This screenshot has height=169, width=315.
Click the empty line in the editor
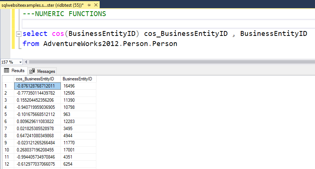(168, 24)
